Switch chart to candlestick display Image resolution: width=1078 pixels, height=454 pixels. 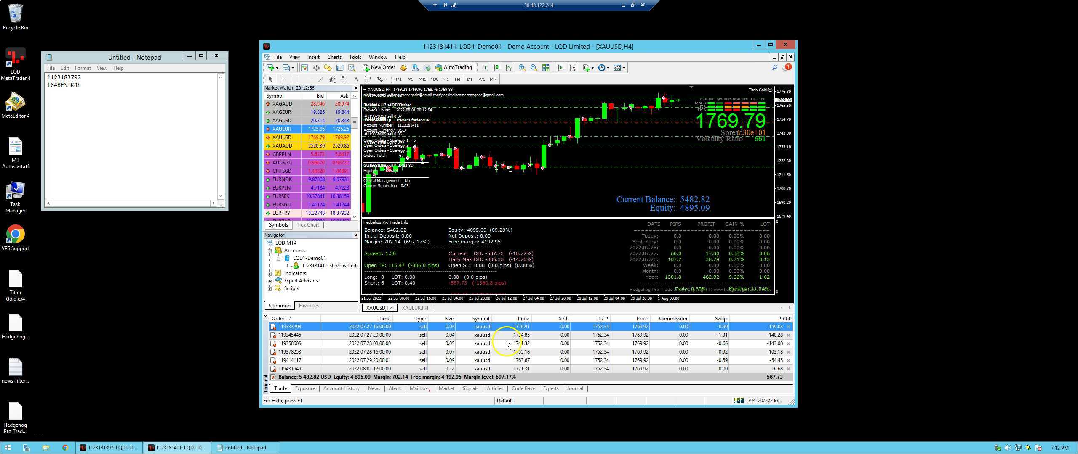pos(496,68)
